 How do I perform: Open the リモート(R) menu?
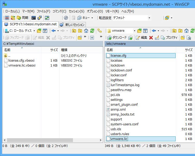tap(112, 11)
